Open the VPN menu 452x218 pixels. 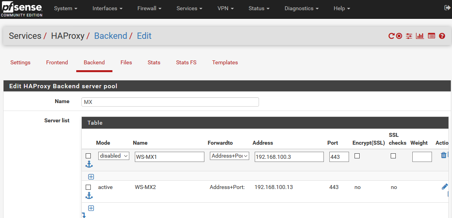point(226,8)
